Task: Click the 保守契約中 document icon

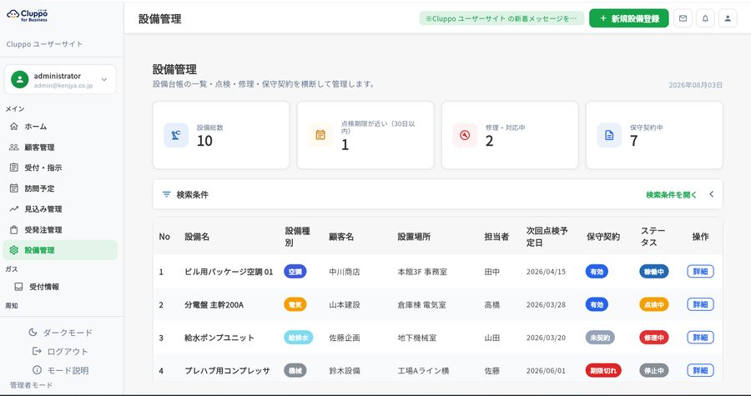Action: [609, 135]
